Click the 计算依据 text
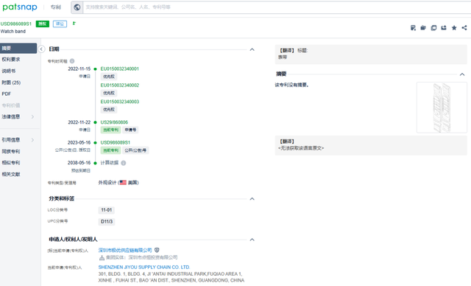Viewport: 471px width, 286px height. pos(110,163)
